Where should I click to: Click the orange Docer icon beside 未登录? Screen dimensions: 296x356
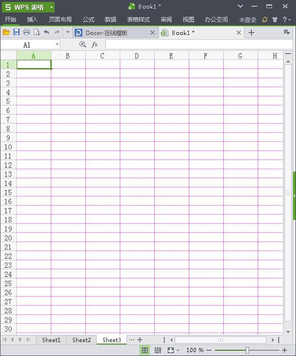click(265, 20)
